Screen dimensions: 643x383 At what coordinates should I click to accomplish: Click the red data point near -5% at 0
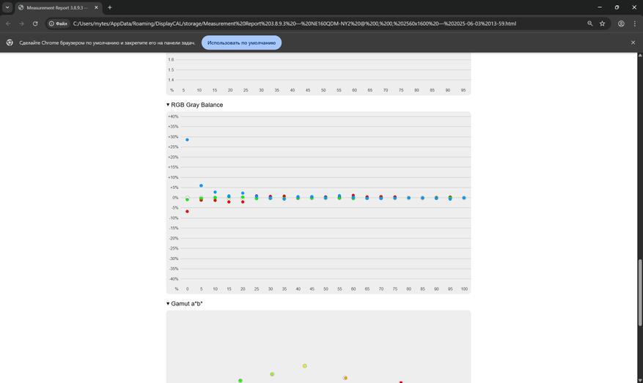tap(188, 212)
